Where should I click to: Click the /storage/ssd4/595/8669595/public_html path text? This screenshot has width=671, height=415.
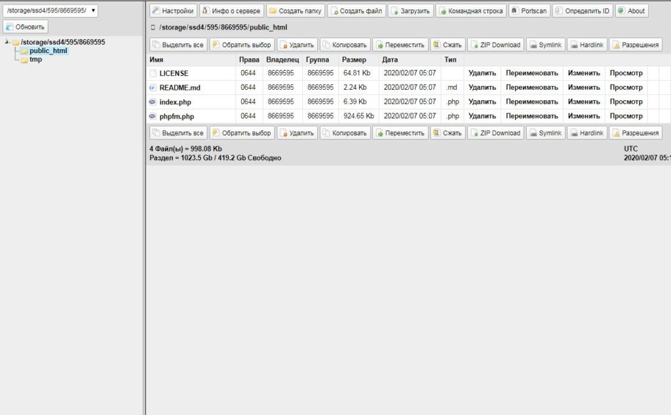tap(223, 28)
